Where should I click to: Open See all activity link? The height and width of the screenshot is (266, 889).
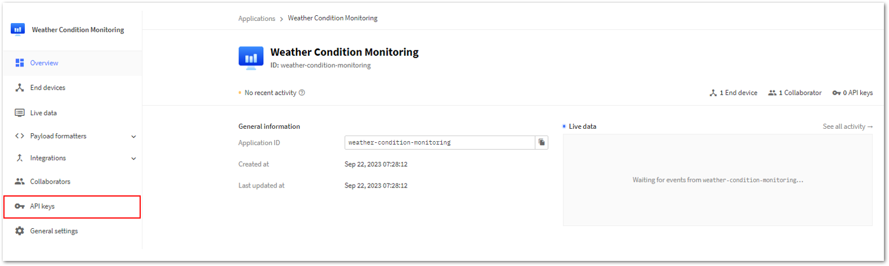click(x=848, y=127)
